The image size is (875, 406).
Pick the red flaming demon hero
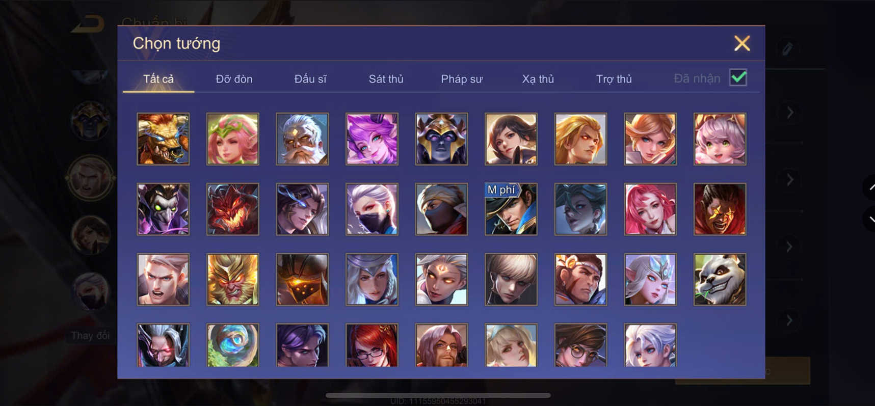point(233,209)
